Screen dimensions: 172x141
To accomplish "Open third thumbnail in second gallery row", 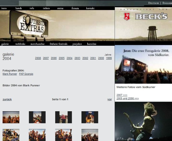I will [63, 135].
